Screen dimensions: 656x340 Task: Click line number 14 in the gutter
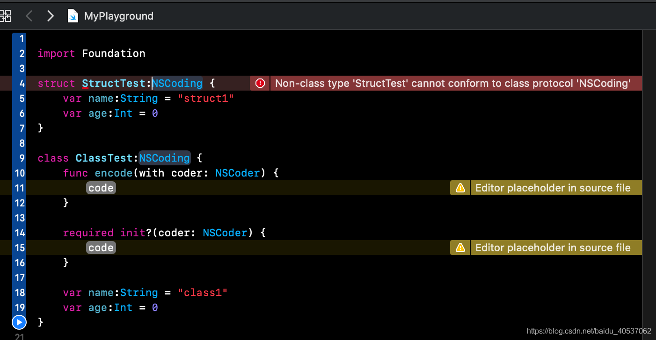(x=20, y=233)
